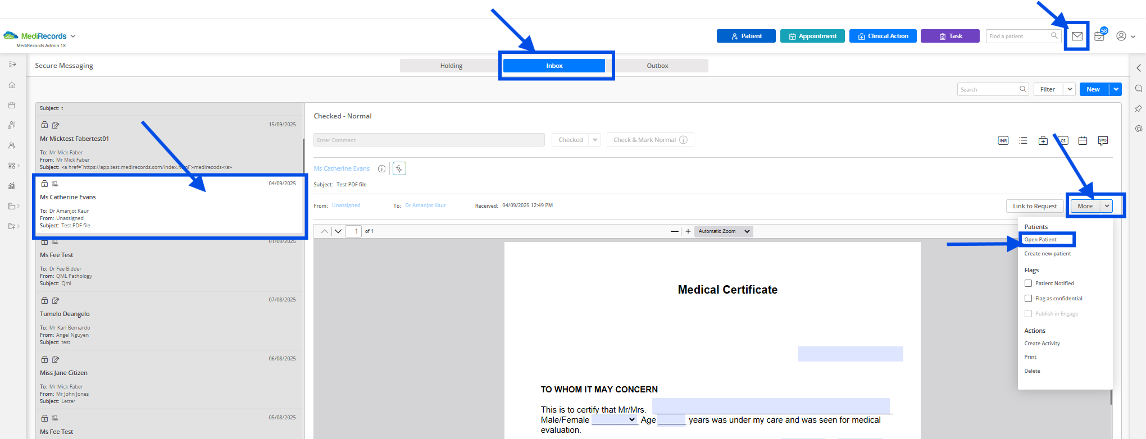1146x439 pixels.
Task: Click the green sparkle icon beside patient name
Action: pos(399,168)
